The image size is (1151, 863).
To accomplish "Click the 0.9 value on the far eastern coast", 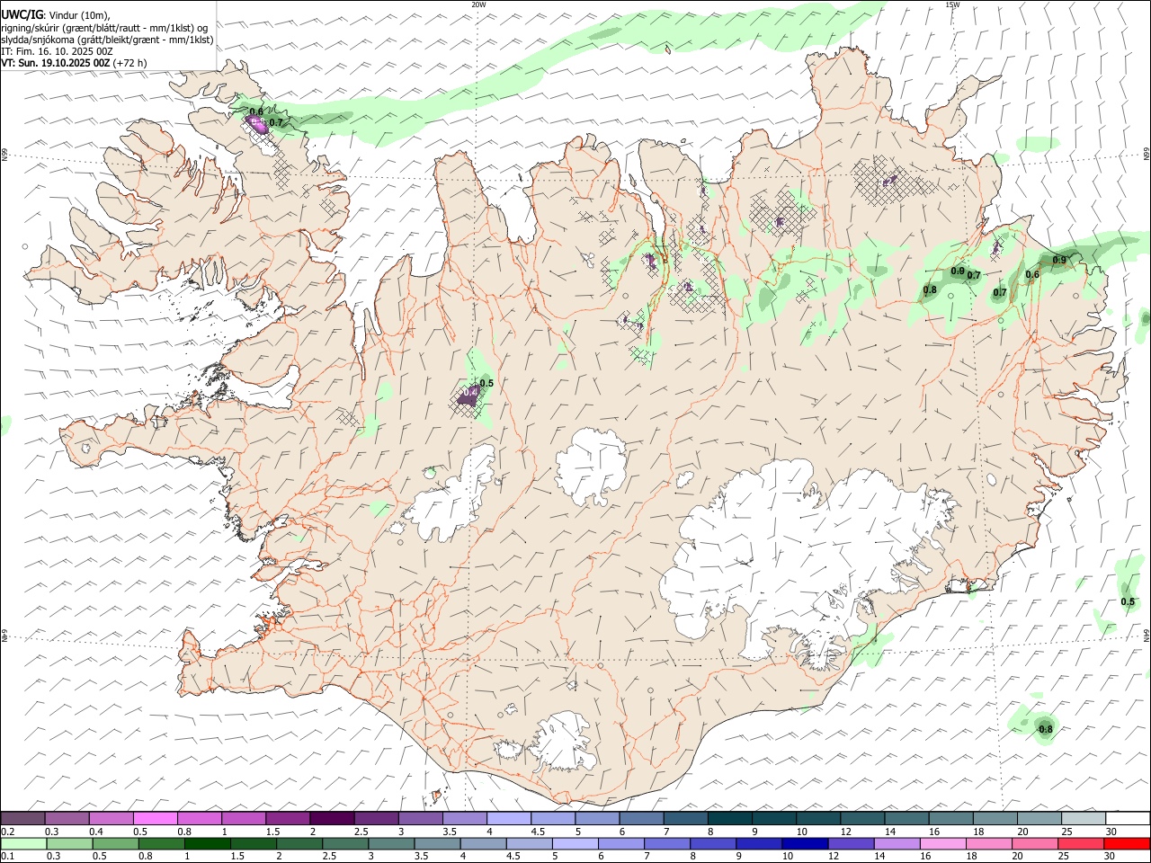I will tap(1059, 261).
